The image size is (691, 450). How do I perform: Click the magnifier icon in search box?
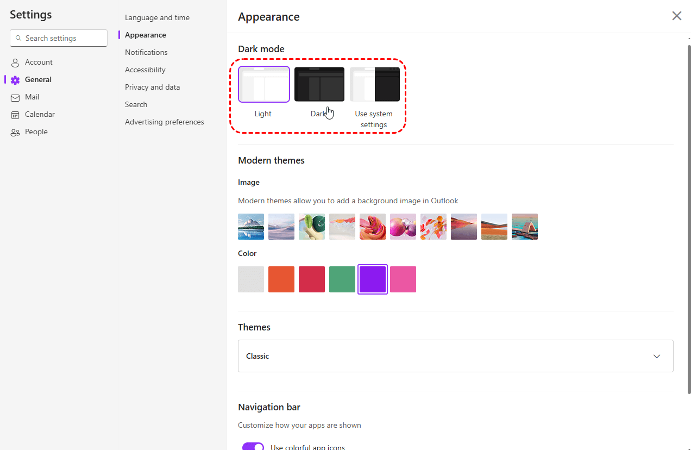click(x=18, y=39)
